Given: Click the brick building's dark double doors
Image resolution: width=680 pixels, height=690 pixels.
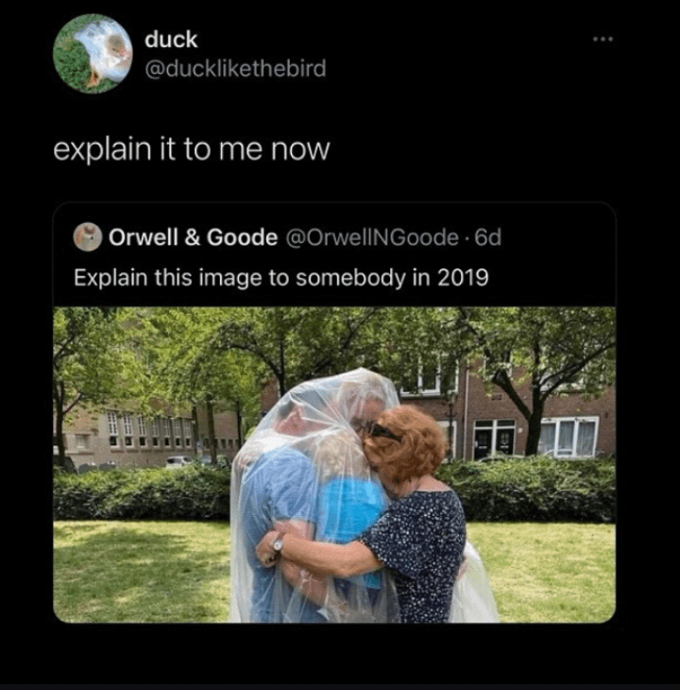Looking at the screenshot, I should [x=495, y=439].
